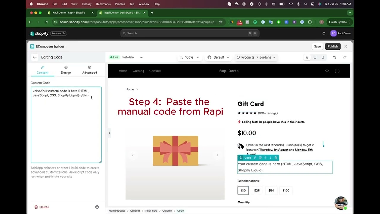Viewport: 380px width, 214px height.
Task: Click the Live status badge
Action: click(x=114, y=57)
